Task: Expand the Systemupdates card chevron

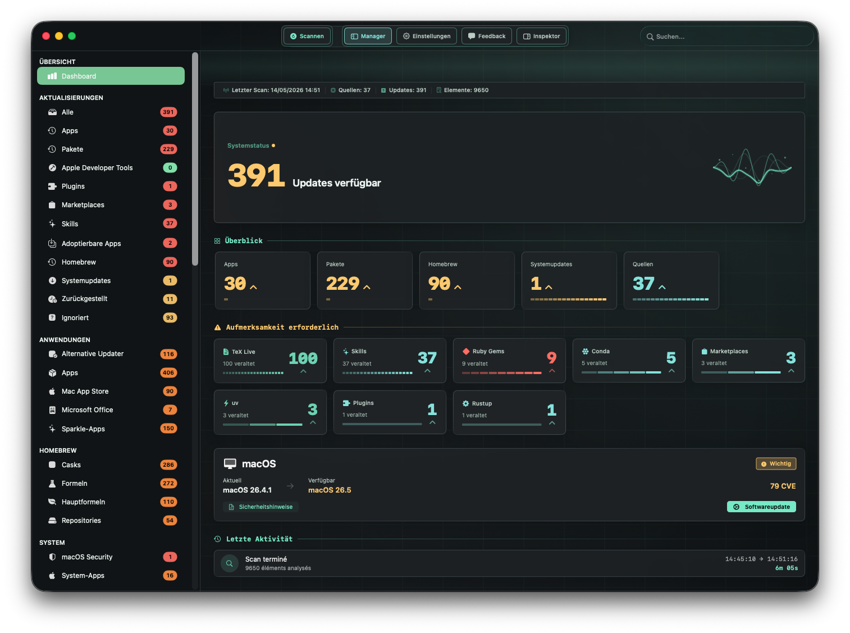Action: pos(549,288)
